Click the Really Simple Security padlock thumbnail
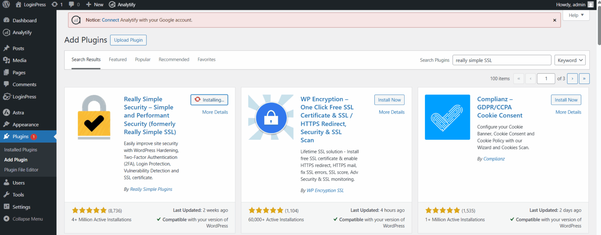 tap(94, 117)
